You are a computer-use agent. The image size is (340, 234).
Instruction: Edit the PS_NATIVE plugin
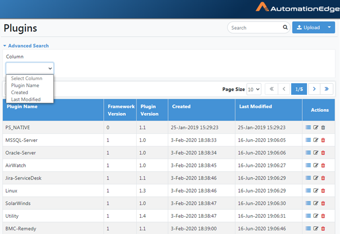tap(316, 127)
